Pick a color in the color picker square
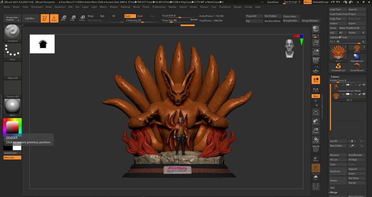This screenshot has height=197, width=372. [12, 128]
